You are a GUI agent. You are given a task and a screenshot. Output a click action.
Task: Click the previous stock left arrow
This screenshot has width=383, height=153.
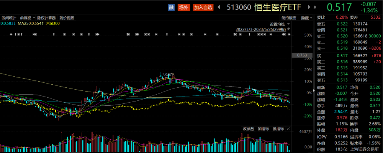(x=219, y=7)
